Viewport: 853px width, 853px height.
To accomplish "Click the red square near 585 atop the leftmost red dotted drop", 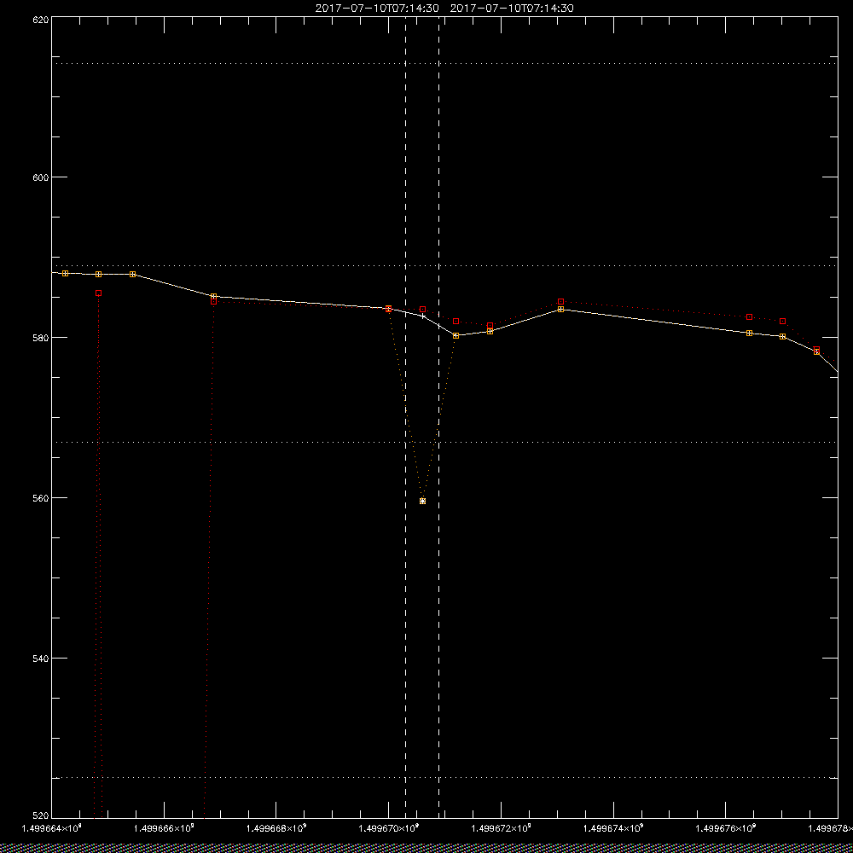I will (x=98, y=293).
